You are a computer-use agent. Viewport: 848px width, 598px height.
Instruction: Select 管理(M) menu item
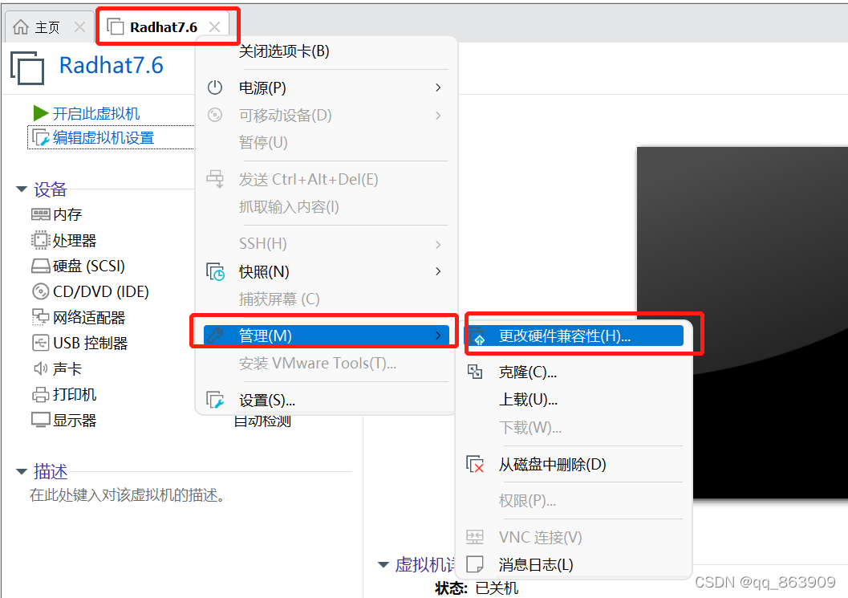326,336
